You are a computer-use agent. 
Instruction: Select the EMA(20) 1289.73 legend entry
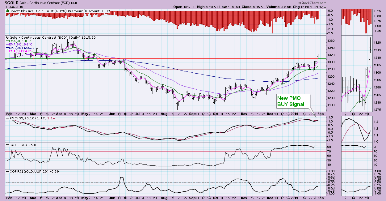click(x=21, y=41)
